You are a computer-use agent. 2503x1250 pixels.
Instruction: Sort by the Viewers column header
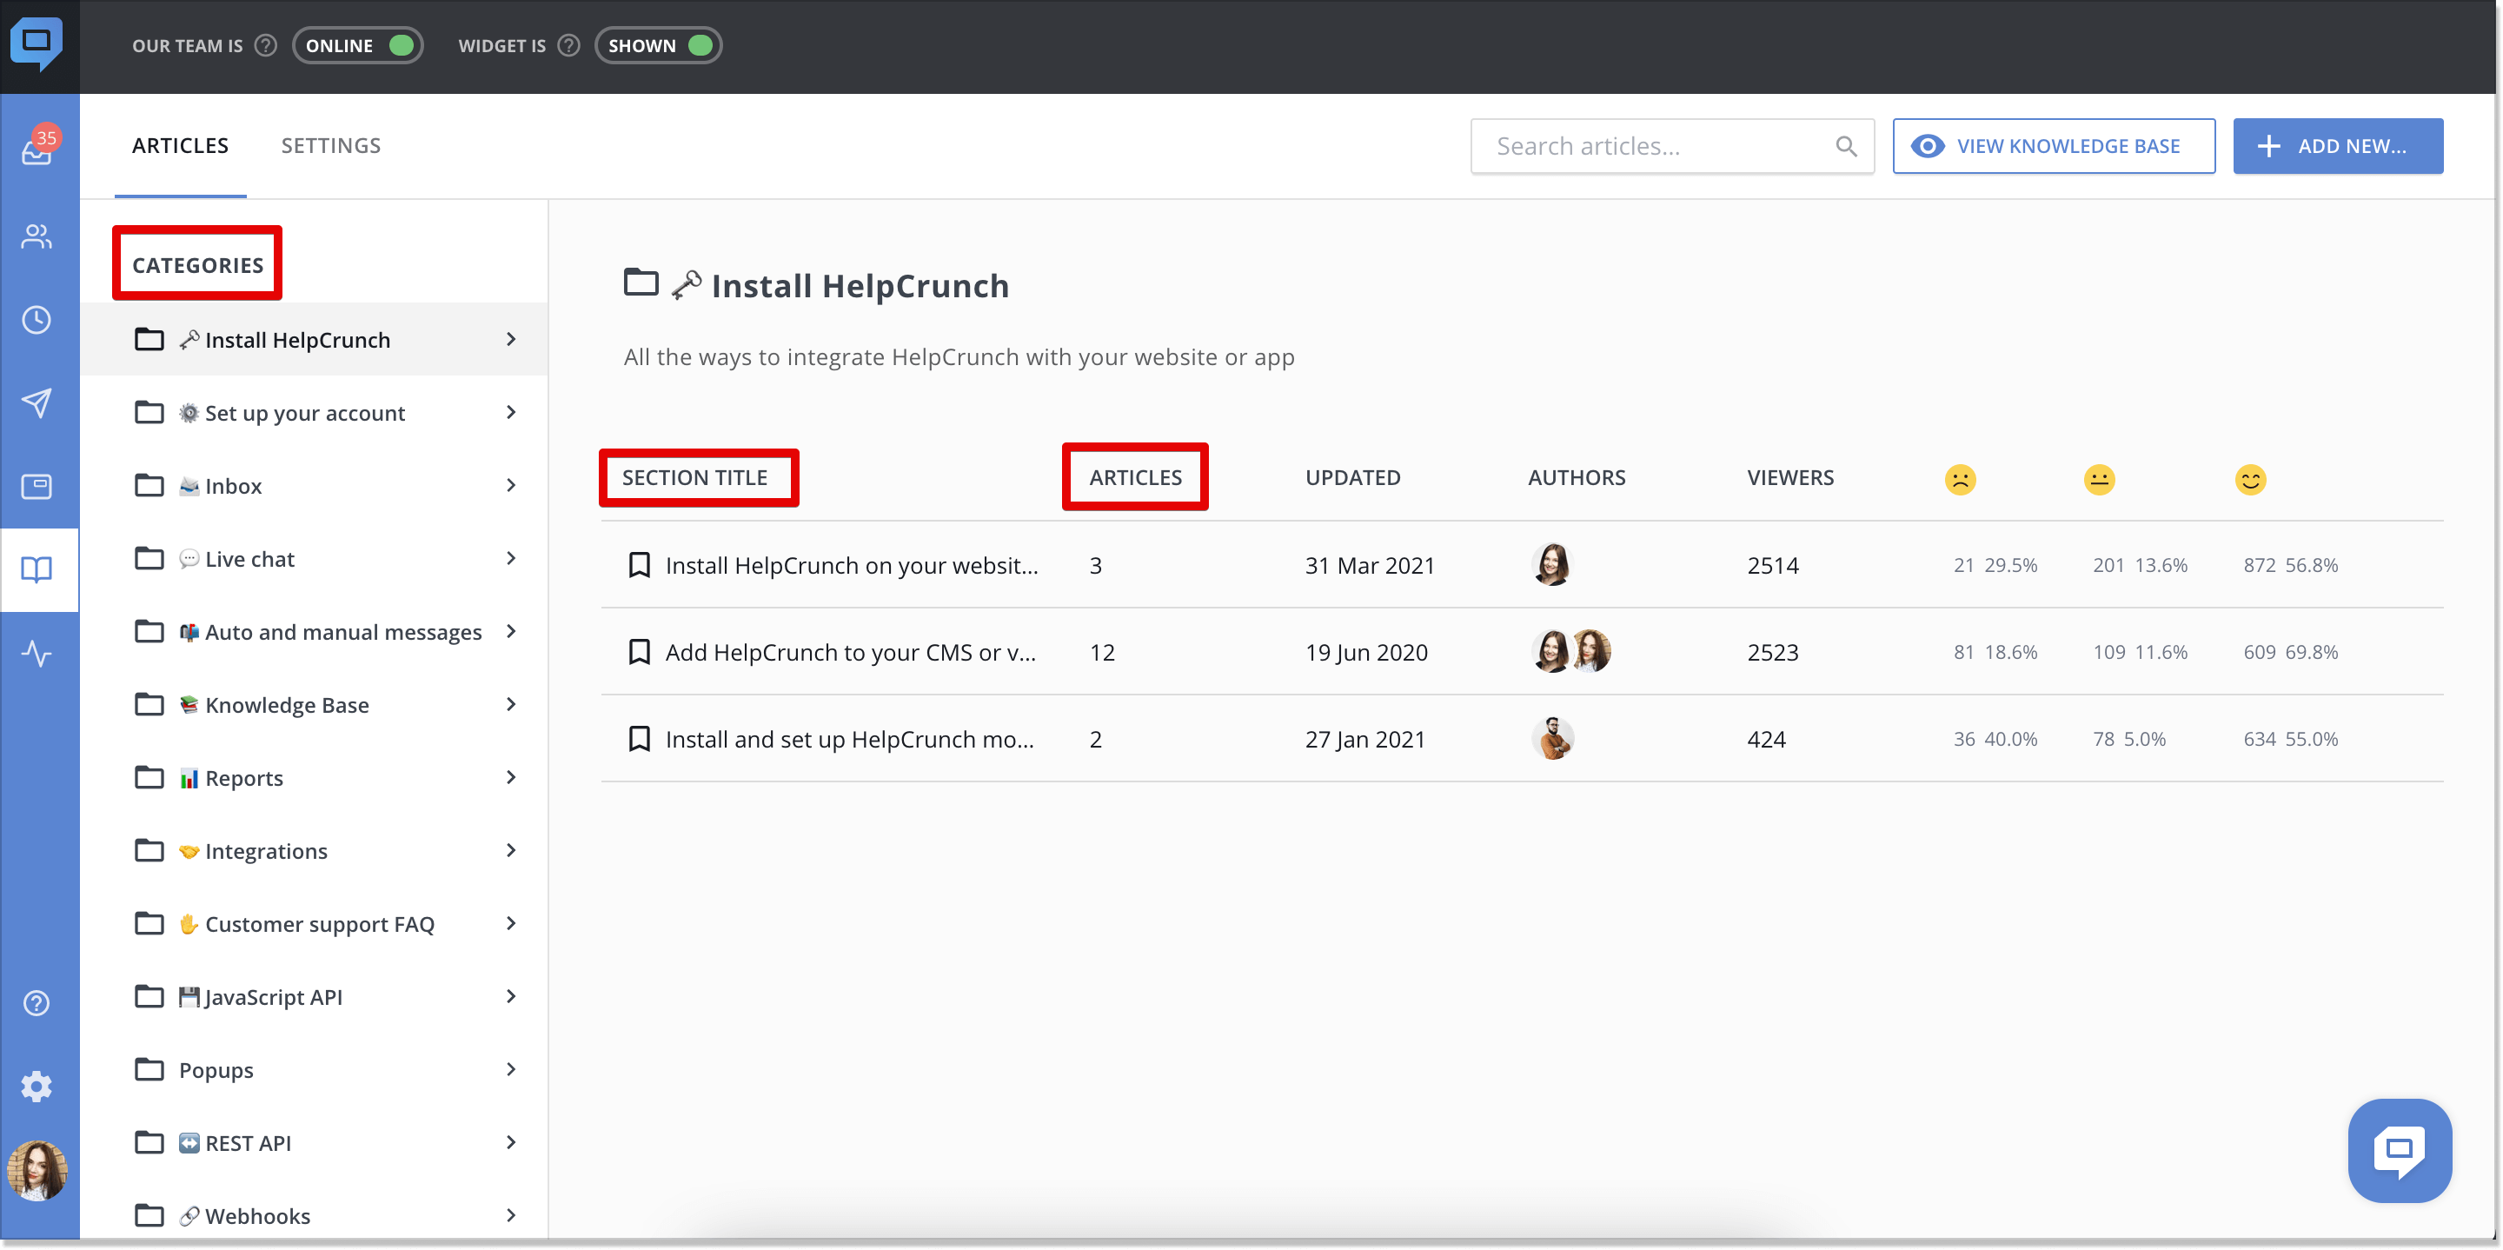1789,477
